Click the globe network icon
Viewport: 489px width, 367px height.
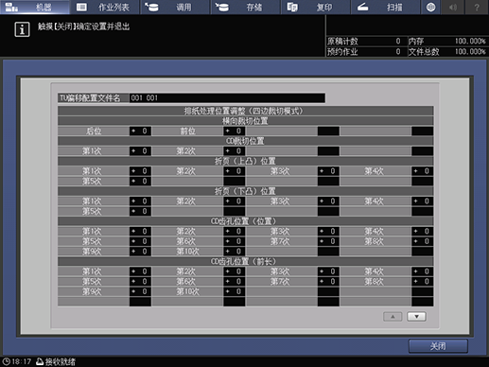pyautogui.click(x=430, y=7)
